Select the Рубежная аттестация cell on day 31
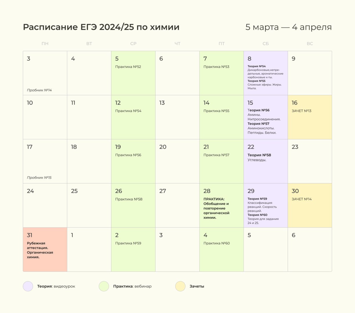Viewport: 355px width, 313px height. pyautogui.click(x=45, y=250)
